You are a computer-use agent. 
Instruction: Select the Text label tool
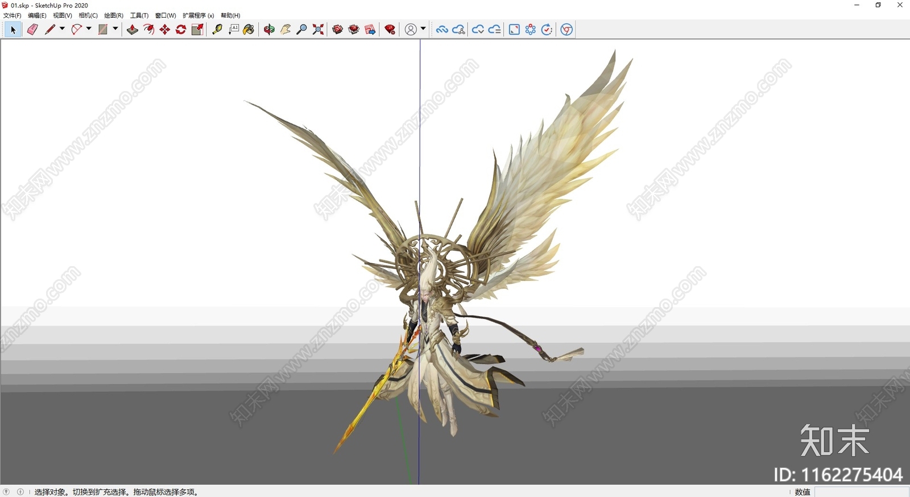234,30
